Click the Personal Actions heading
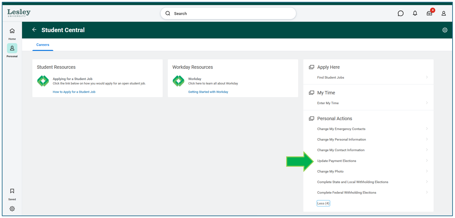 [x=334, y=119]
